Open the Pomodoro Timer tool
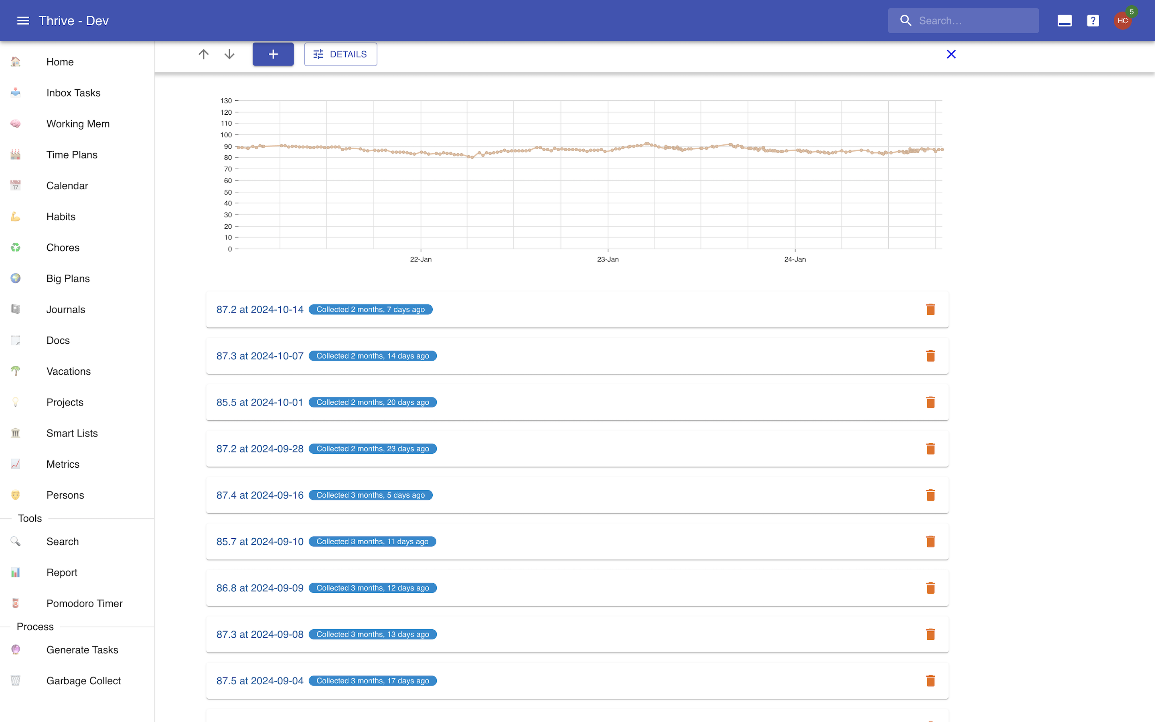 point(84,603)
